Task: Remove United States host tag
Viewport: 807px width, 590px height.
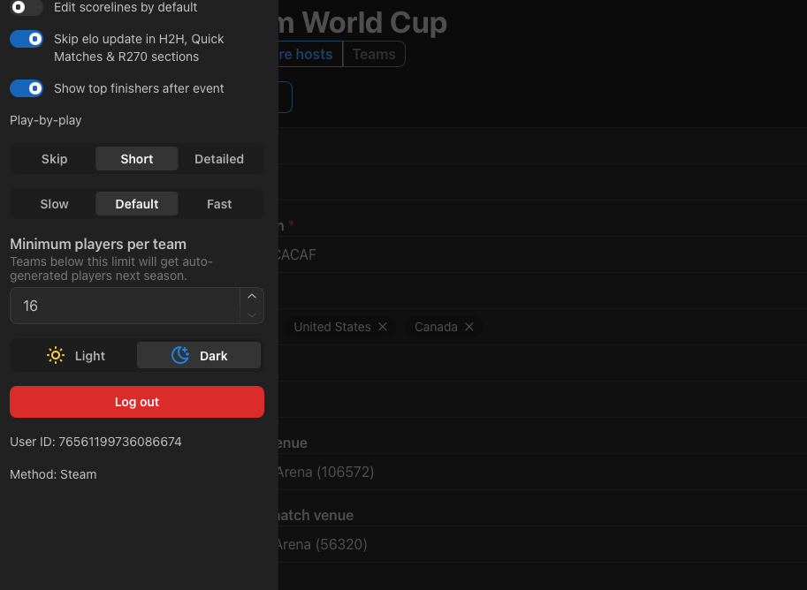Action: click(383, 327)
